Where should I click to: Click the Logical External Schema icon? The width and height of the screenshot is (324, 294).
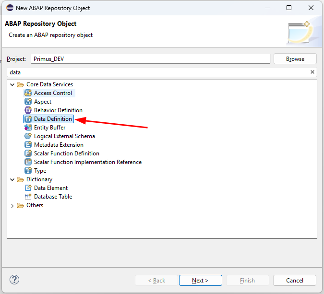click(28, 136)
